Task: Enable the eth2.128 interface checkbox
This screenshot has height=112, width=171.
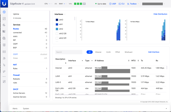Action: pos(57,34)
